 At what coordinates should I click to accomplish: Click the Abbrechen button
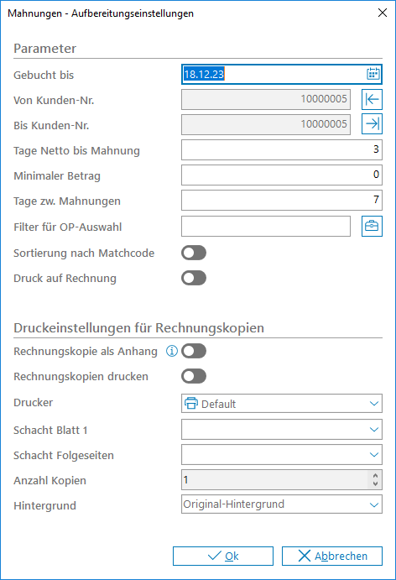pyautogui.click(x=332, y=556)
